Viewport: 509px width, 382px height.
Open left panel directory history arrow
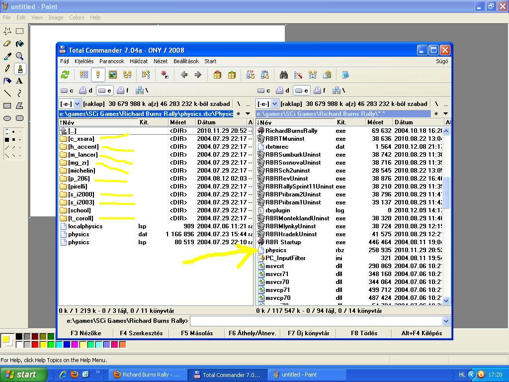tap(248, 114)
